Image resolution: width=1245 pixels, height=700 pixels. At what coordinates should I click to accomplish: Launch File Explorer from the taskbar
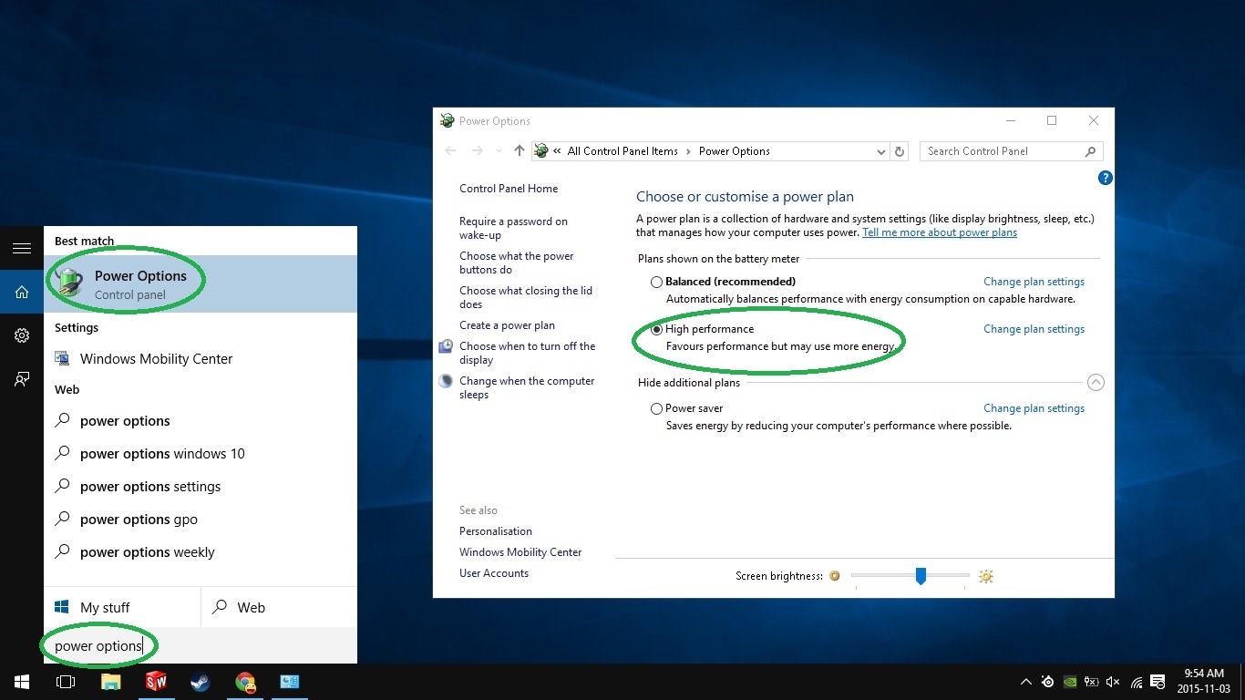110,682
